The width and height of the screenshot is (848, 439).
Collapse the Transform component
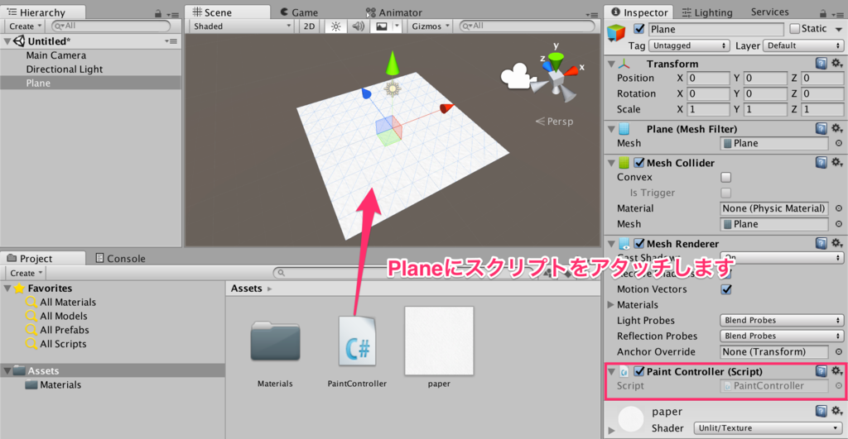coord(611,64)
